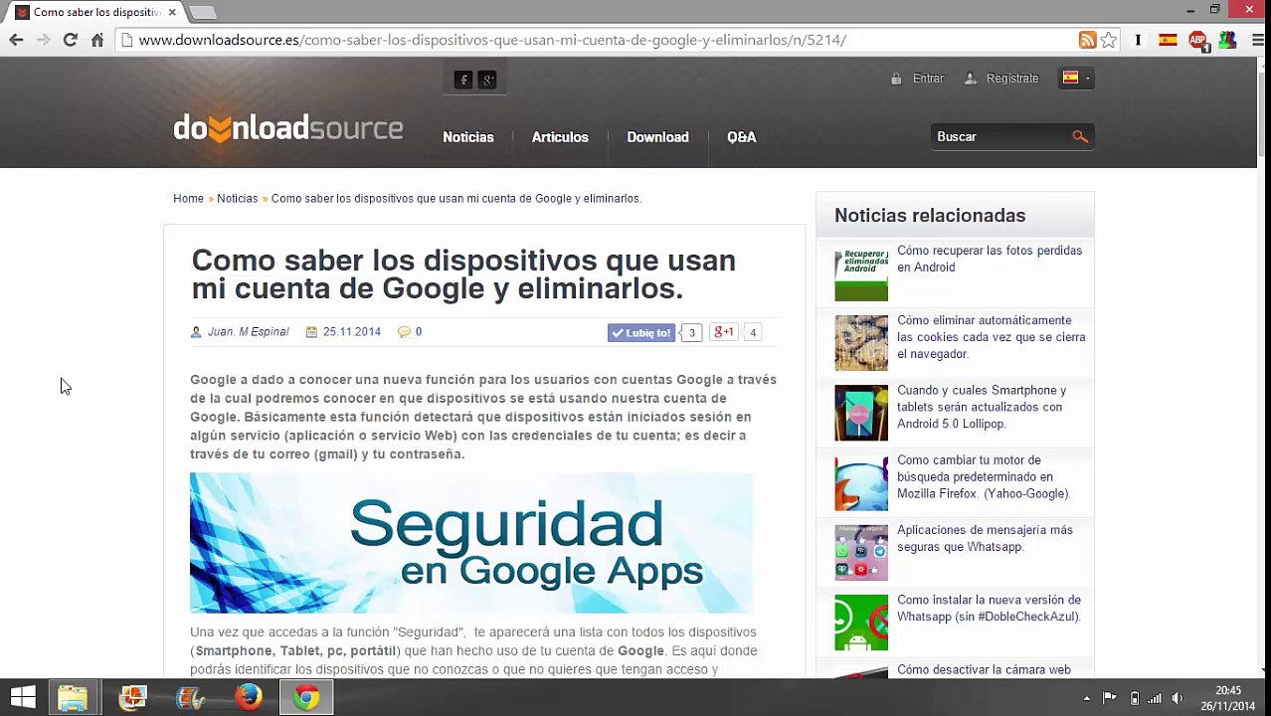The width and height of the screenshot is (1271, 716).
Task: Open the browser home page icon
Action: click(97, 40)
